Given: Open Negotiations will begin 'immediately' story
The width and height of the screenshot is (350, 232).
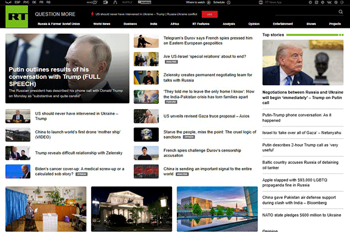Looking at the screenshot, I should tap(303, 97).
